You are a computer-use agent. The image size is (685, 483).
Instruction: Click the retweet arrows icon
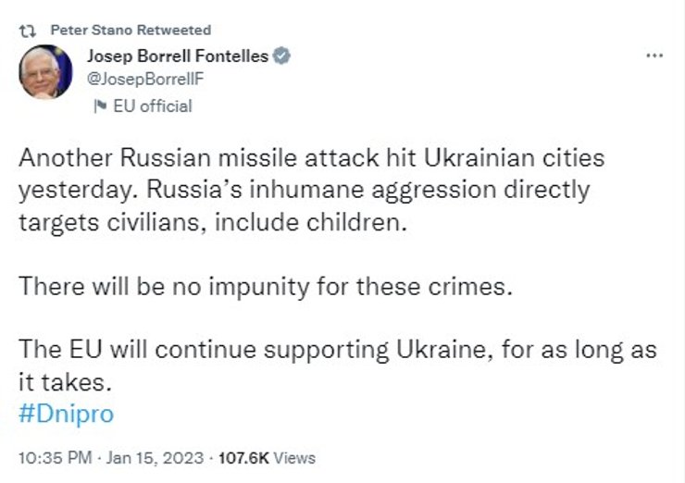(27, 30)
